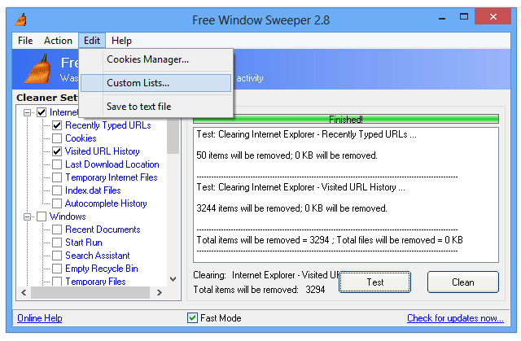The width and height of the screenshot is (521, 341).
Task: Select Save to text file option
Action: (x=155, y=107)
